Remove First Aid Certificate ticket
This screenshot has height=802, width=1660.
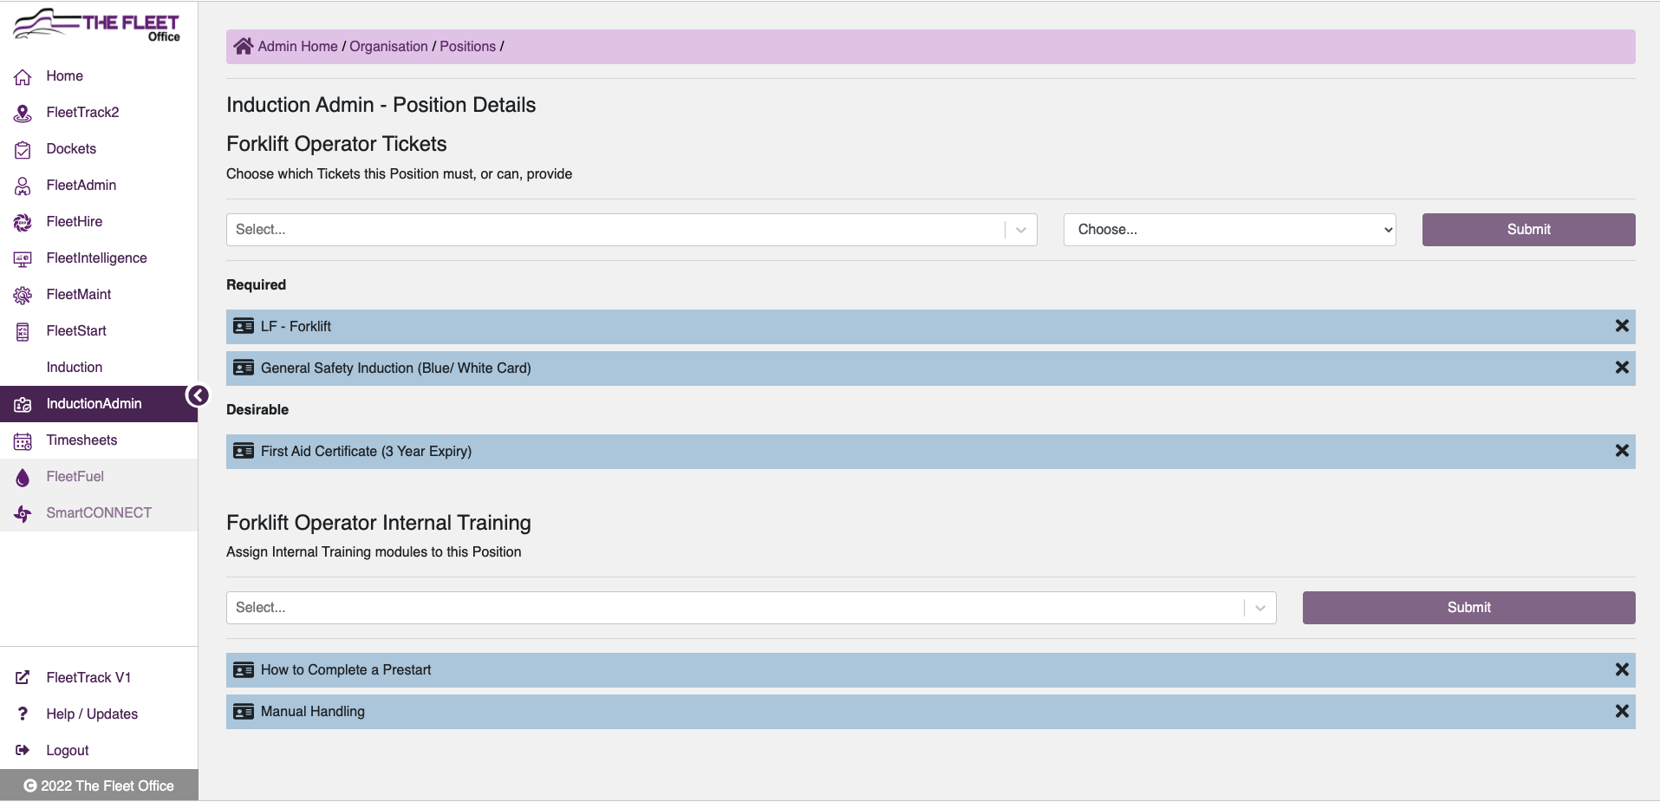1622,451
